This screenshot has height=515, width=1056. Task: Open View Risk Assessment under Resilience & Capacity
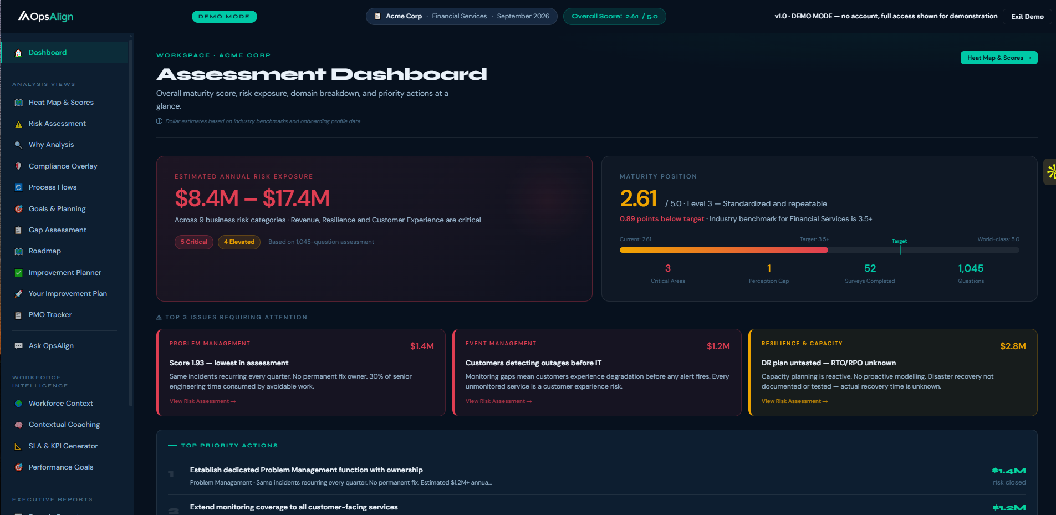pos(794,401)
